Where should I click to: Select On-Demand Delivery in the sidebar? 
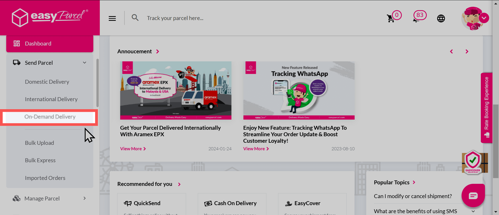tap(50, 117)
